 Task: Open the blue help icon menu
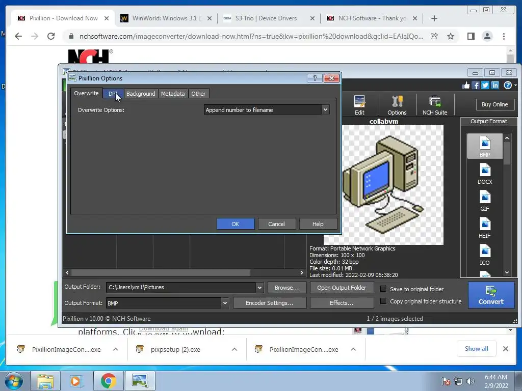click(508, 86)
